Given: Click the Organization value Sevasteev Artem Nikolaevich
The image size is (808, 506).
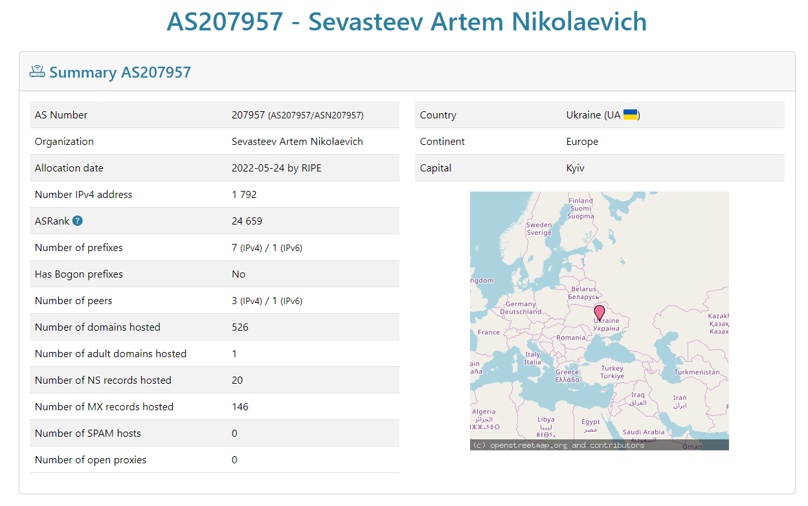Looking at the screenshot, I should [297, 141].
